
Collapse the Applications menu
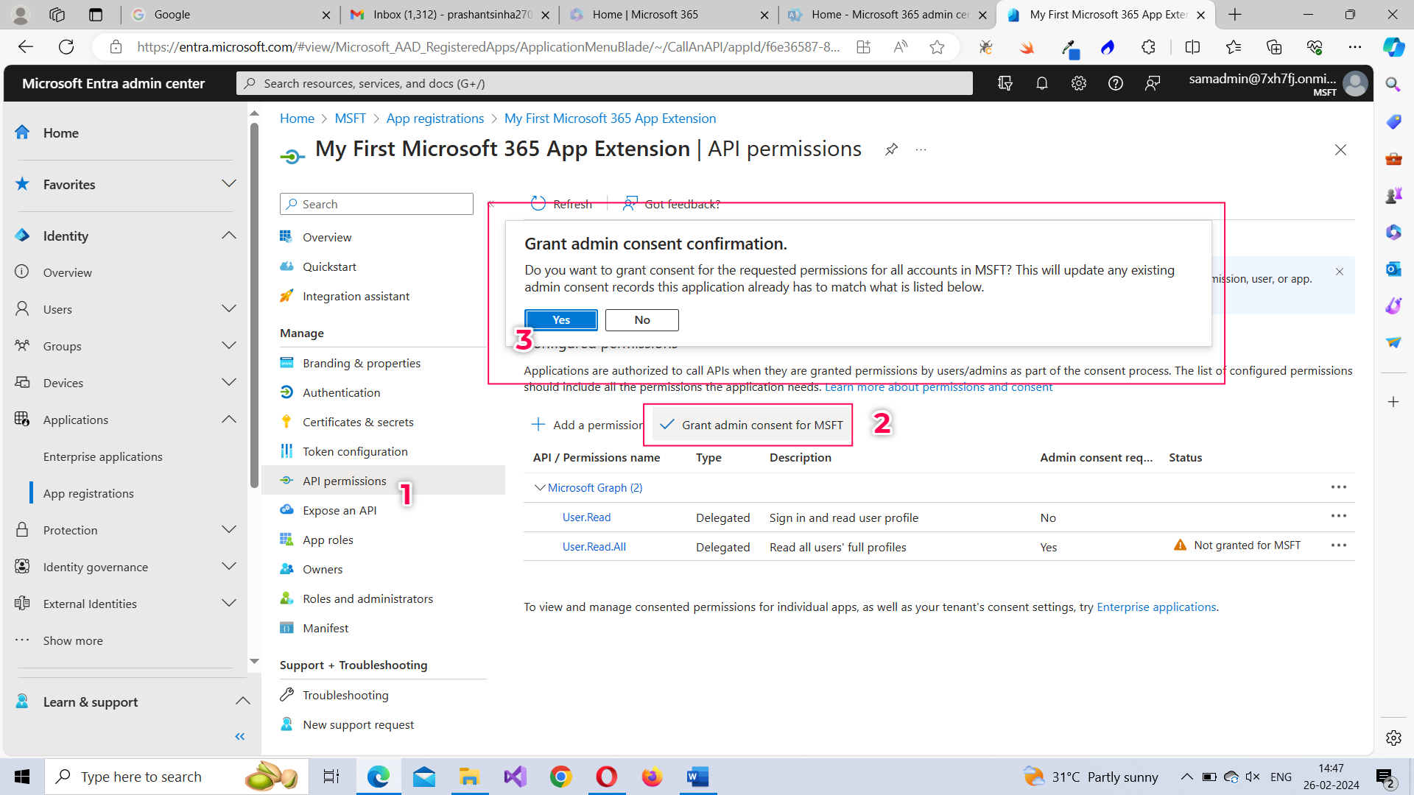[x=229, y=420]
